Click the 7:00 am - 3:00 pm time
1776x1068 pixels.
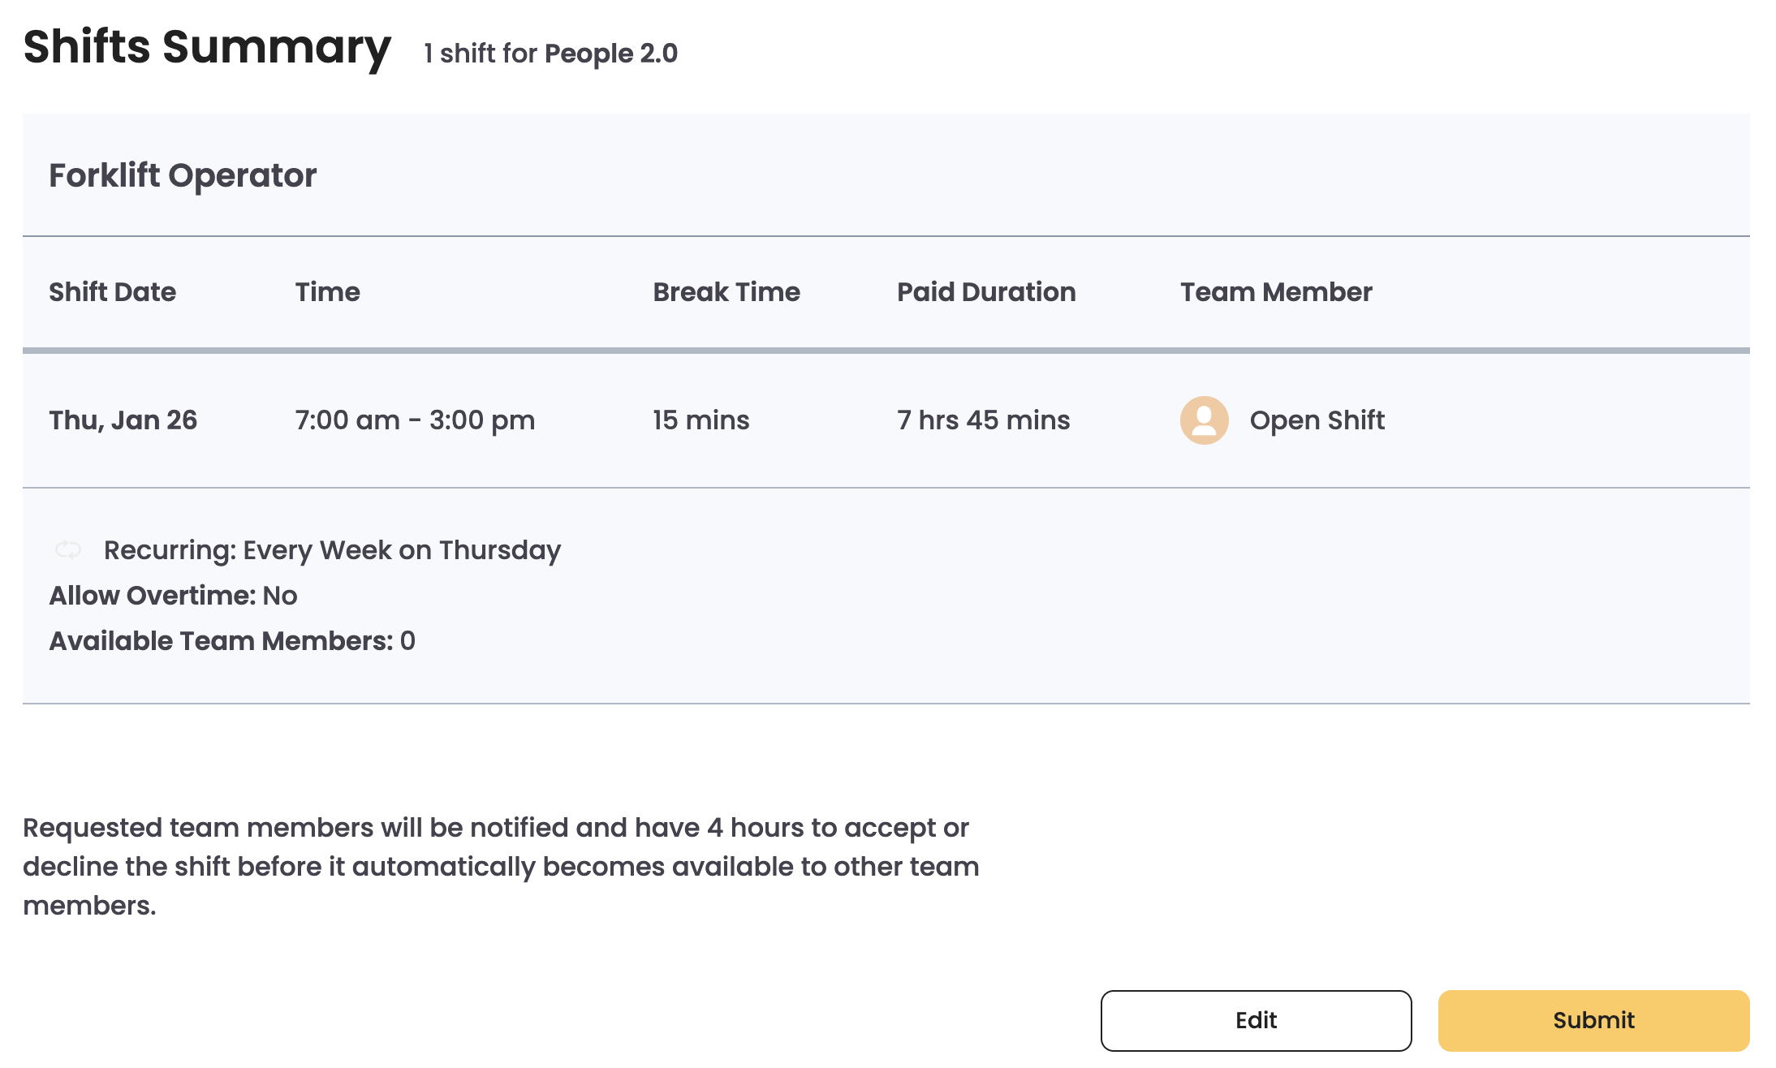click(415, 420)
